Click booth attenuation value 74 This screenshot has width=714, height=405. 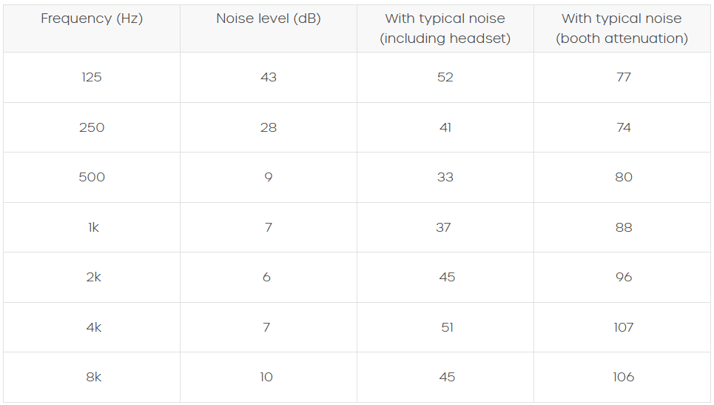623,127
